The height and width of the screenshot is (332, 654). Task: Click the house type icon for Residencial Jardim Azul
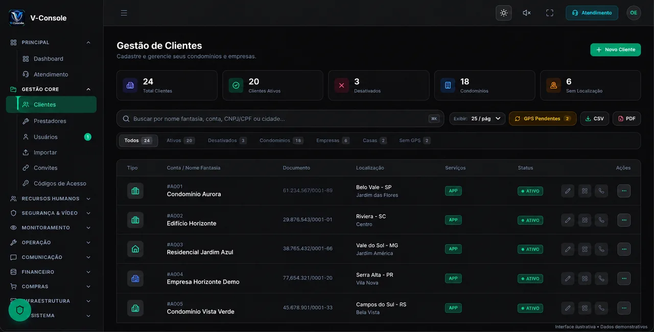coord(135,249)
